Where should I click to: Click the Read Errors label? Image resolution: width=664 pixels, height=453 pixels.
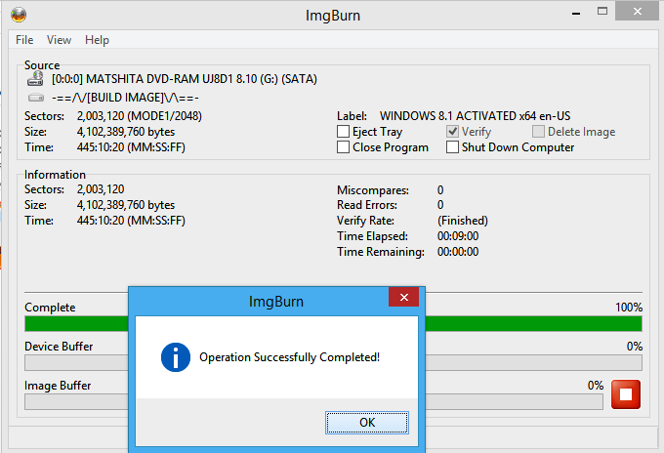click(367, 205)
